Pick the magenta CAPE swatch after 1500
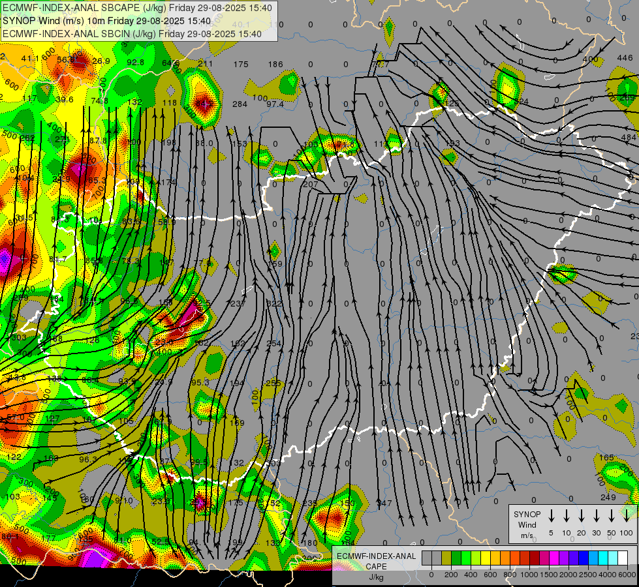This screenshot has width=639, height=587. tap(554, 558)
